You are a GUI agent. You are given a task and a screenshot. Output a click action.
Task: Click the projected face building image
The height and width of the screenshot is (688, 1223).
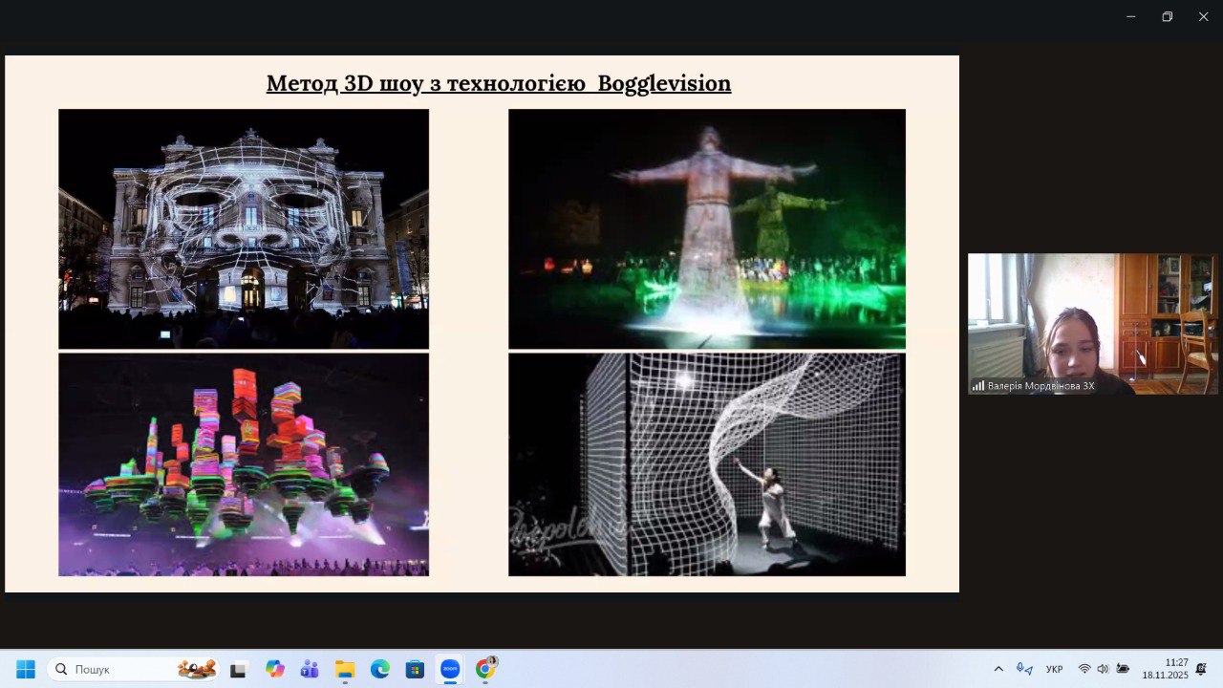pos(244,228)
